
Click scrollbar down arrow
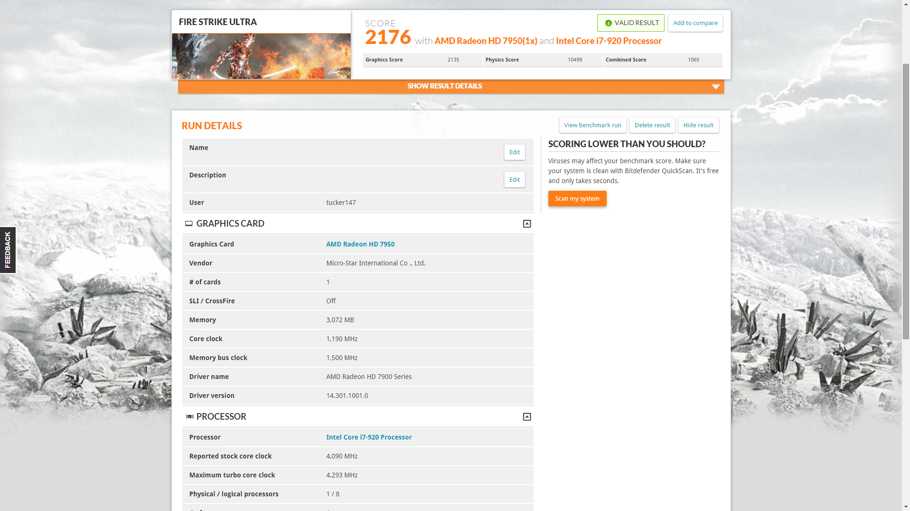pos(906,507)
